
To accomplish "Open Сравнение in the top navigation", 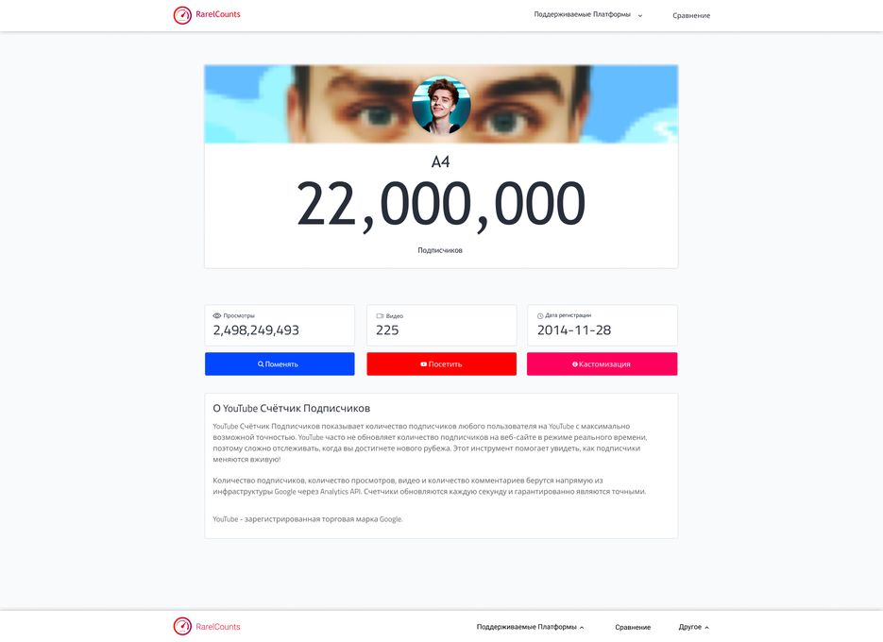I will coord(691,15).
